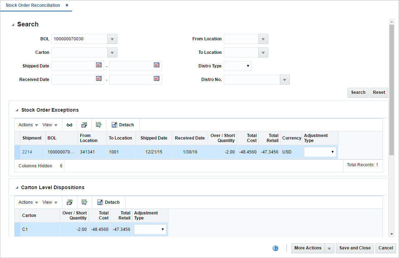Image resolution: width=399 pixels, height=258 pixels.
Task: Click the Save and Close button
Action: click(355, 248)
